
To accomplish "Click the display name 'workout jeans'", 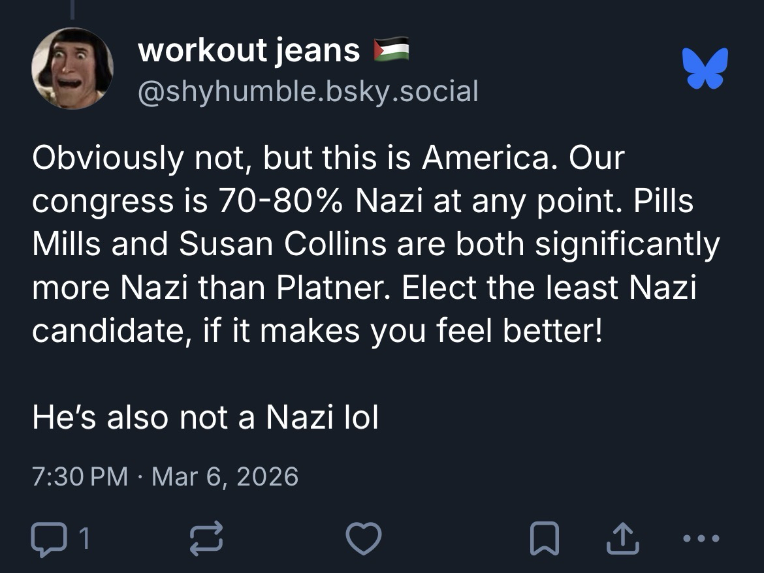I will point(248,51).
